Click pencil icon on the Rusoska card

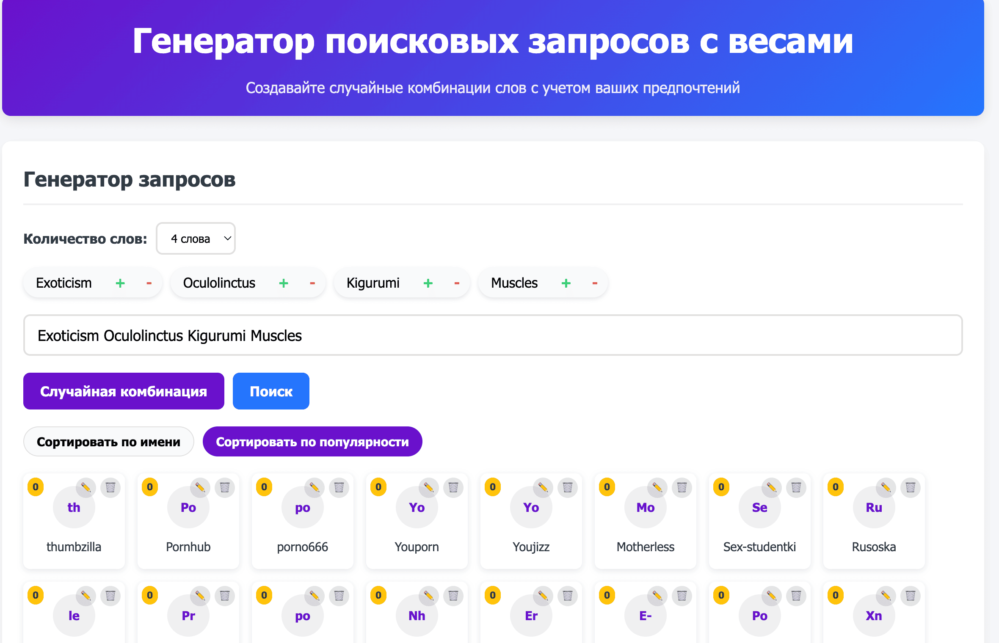tap(886, 488)
